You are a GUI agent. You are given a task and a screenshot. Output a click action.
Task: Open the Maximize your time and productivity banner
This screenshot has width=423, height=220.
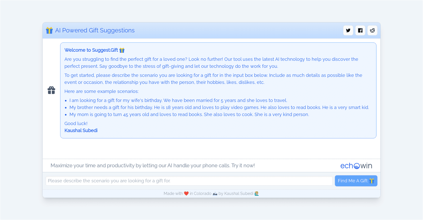click(x=153, y=165)
